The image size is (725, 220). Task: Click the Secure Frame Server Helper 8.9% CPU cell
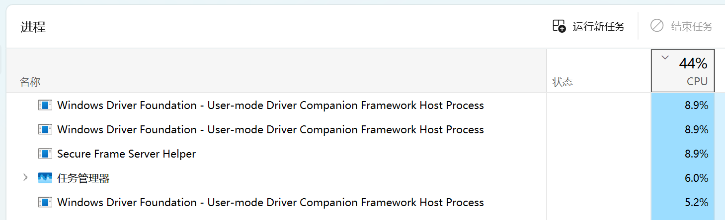click(x=683, y=154)
